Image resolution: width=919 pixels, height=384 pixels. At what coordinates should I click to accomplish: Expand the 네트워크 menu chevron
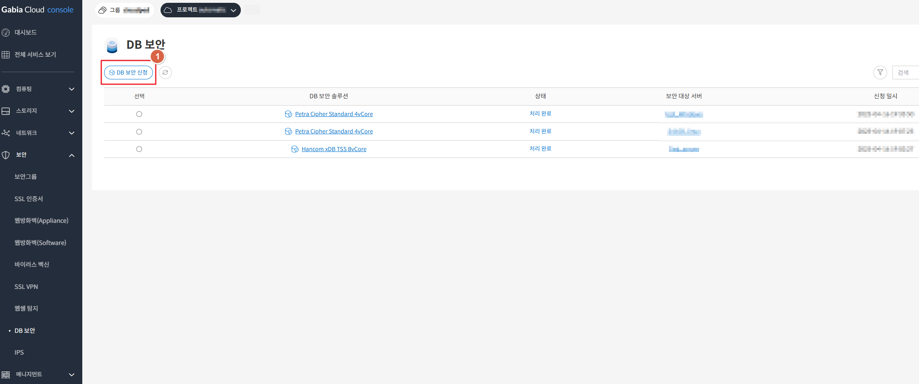click(x=72, y=133)
